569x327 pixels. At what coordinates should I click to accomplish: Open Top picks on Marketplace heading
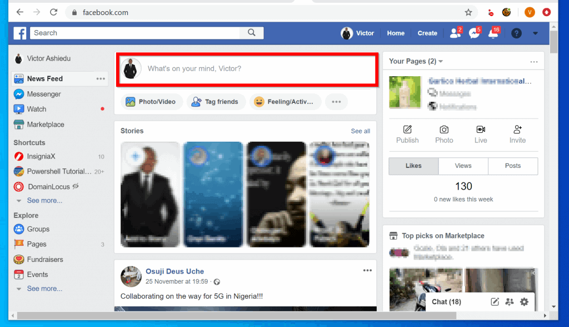(x=443, y=236)
